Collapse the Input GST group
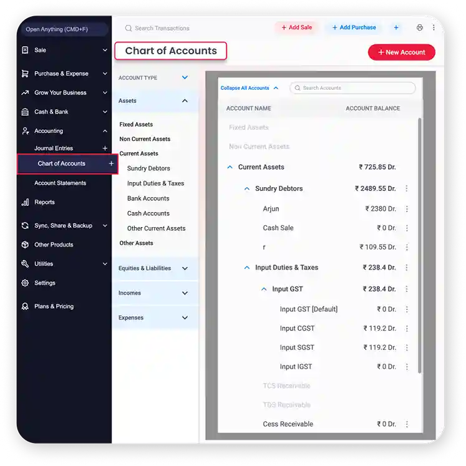466x466 pixels. click(264, 289)
